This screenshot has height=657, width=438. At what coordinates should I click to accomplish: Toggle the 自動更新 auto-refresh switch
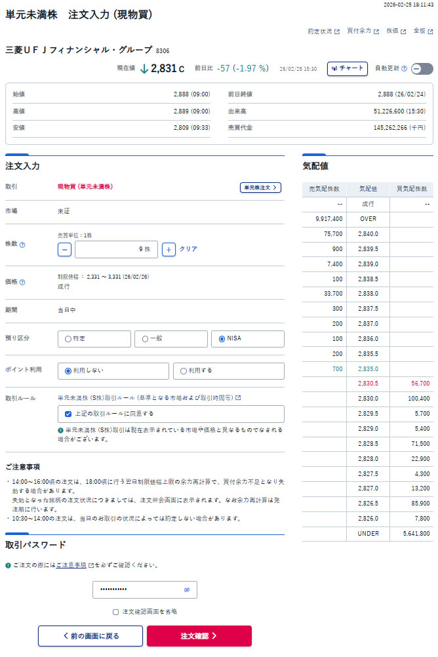tap(422, 69)
